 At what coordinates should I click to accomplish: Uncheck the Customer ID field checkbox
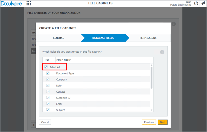click(48, 98)
